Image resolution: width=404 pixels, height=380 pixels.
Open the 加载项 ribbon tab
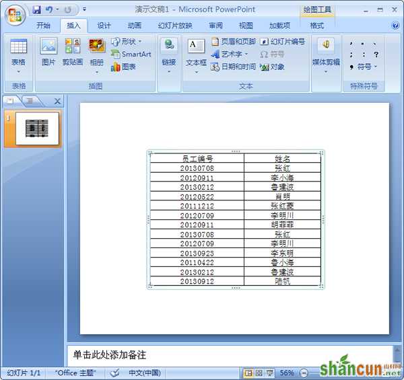[279, 26]
